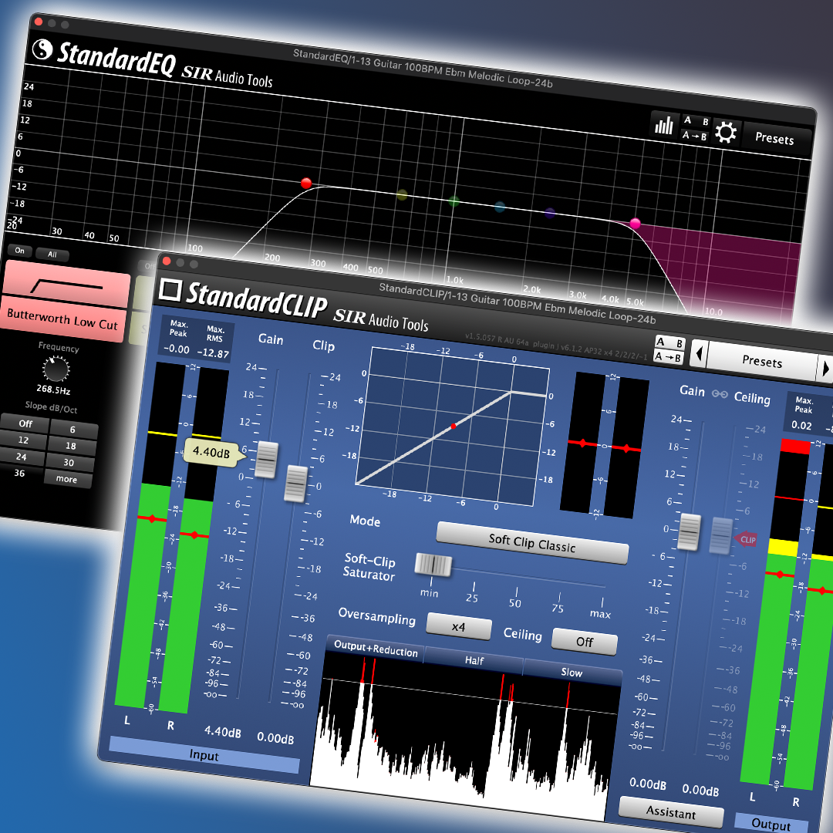833x833 pixels.
Task: Select the green EQ band node
Action: (x=454, y=201)
